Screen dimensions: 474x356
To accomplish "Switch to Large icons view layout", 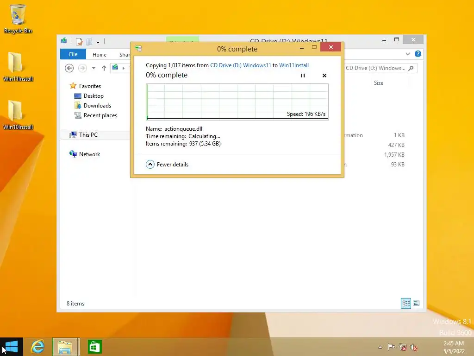I will [x=416, y=303].
